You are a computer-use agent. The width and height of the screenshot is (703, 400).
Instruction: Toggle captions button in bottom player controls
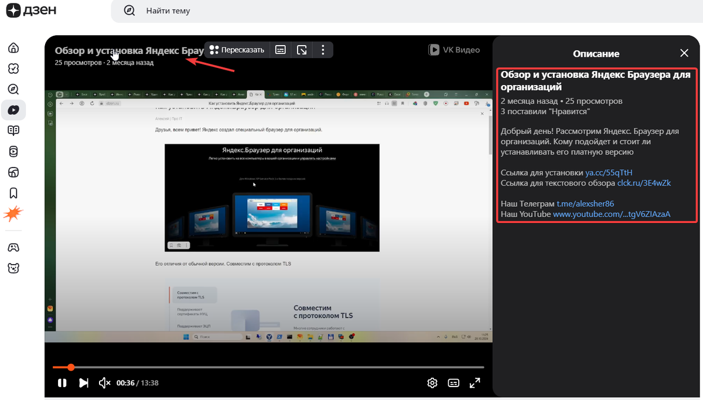point(453,383)
